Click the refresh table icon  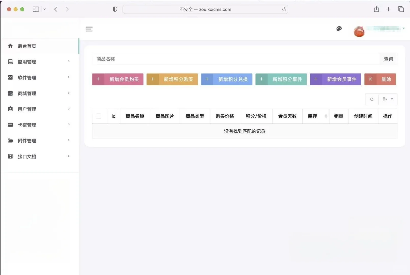pos(372,99)
